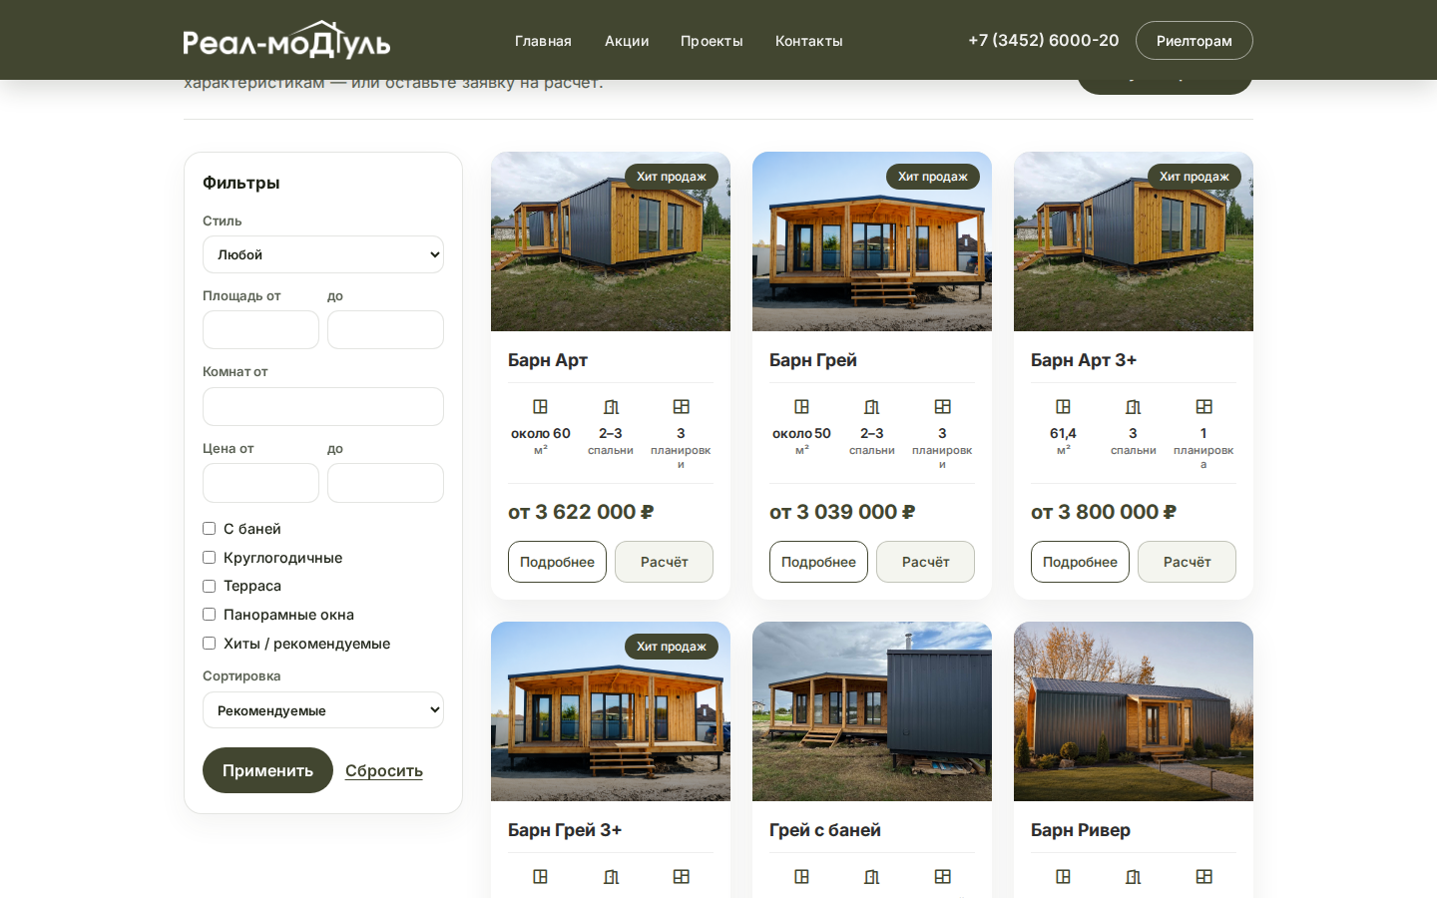Viewport: 1437px width, 898px height.
Task: Click area icon on Барн Арт card
Action: pyautogui.click(x=541, y=407)
